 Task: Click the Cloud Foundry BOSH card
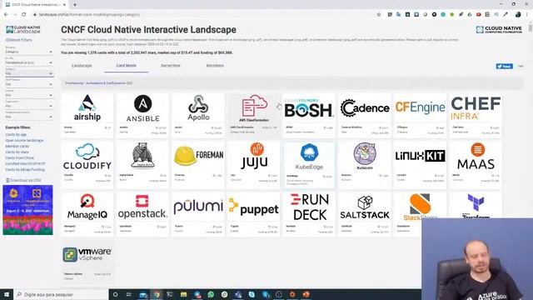point(309,115)
